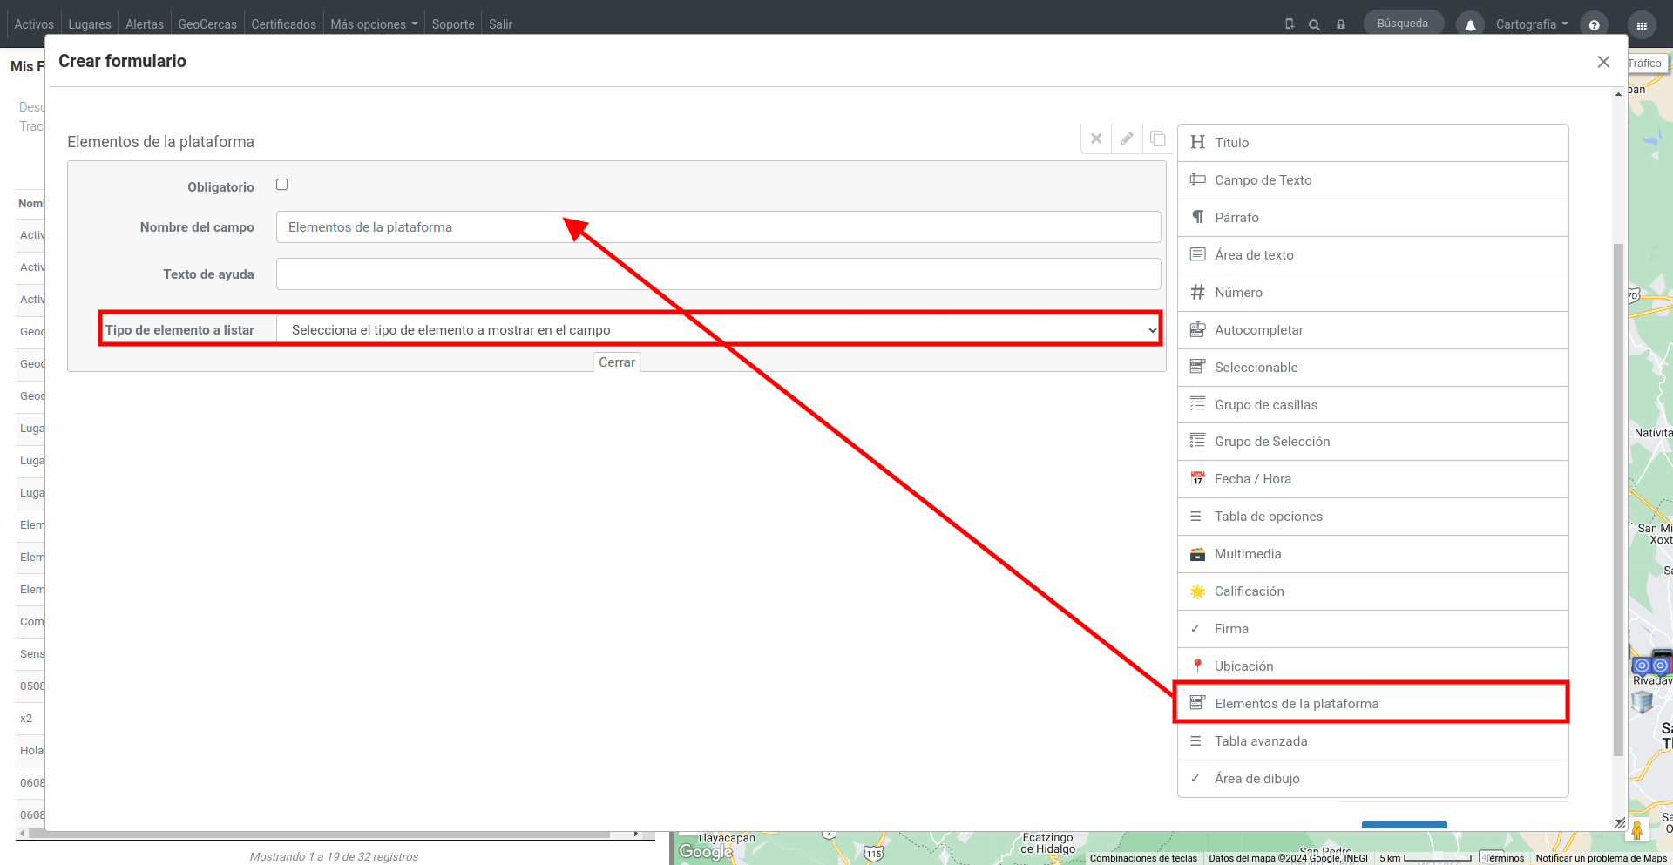
Task: Add Elementos de la plataforma element
Action: click(x=1372, y=704)
